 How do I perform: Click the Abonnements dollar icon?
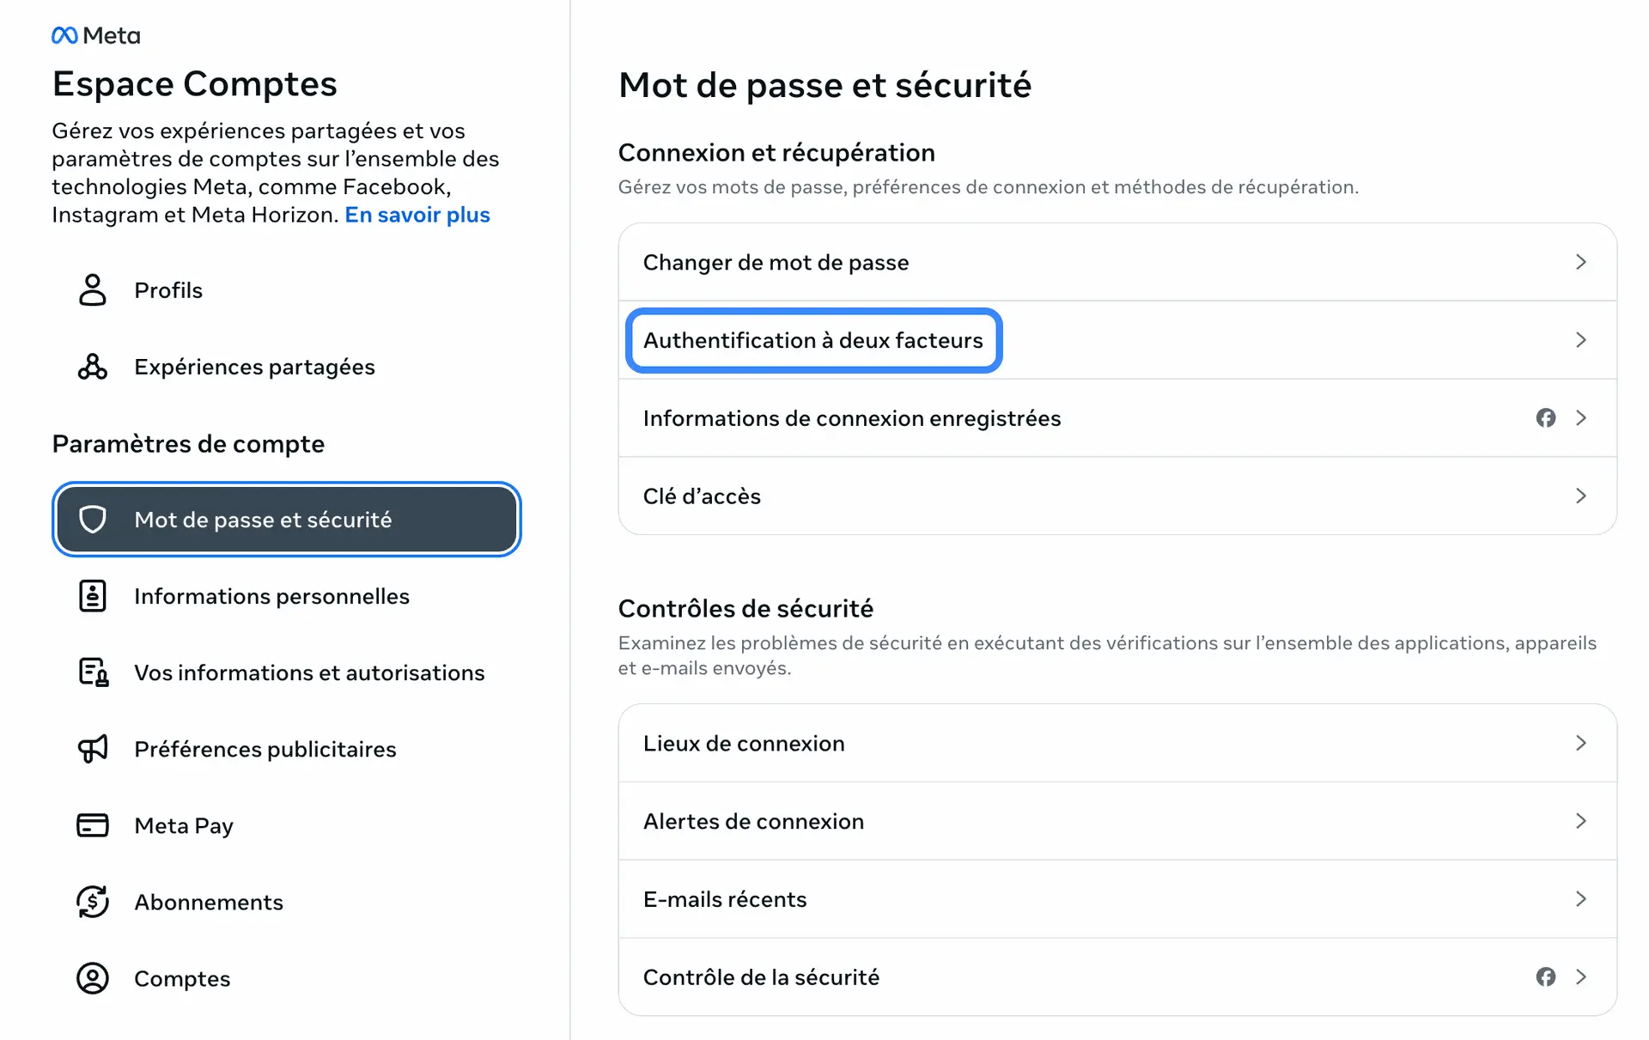(93, 902)
